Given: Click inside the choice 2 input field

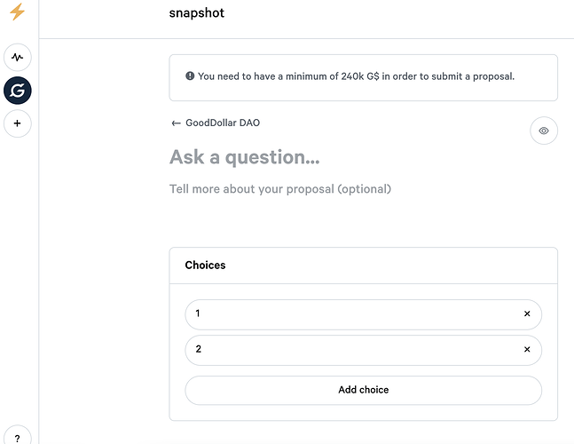Looking at the screenshot, I should click(x=353, y=350).
